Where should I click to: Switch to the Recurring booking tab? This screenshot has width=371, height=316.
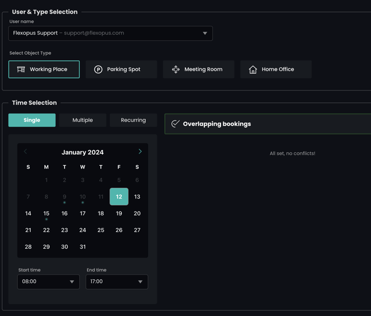pos(133,120)
